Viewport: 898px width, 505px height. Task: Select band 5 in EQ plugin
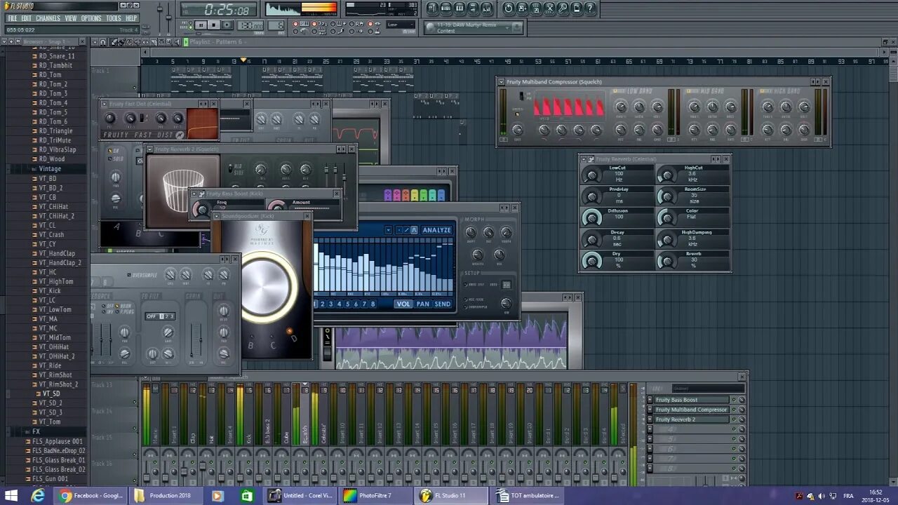click(348, 304)
